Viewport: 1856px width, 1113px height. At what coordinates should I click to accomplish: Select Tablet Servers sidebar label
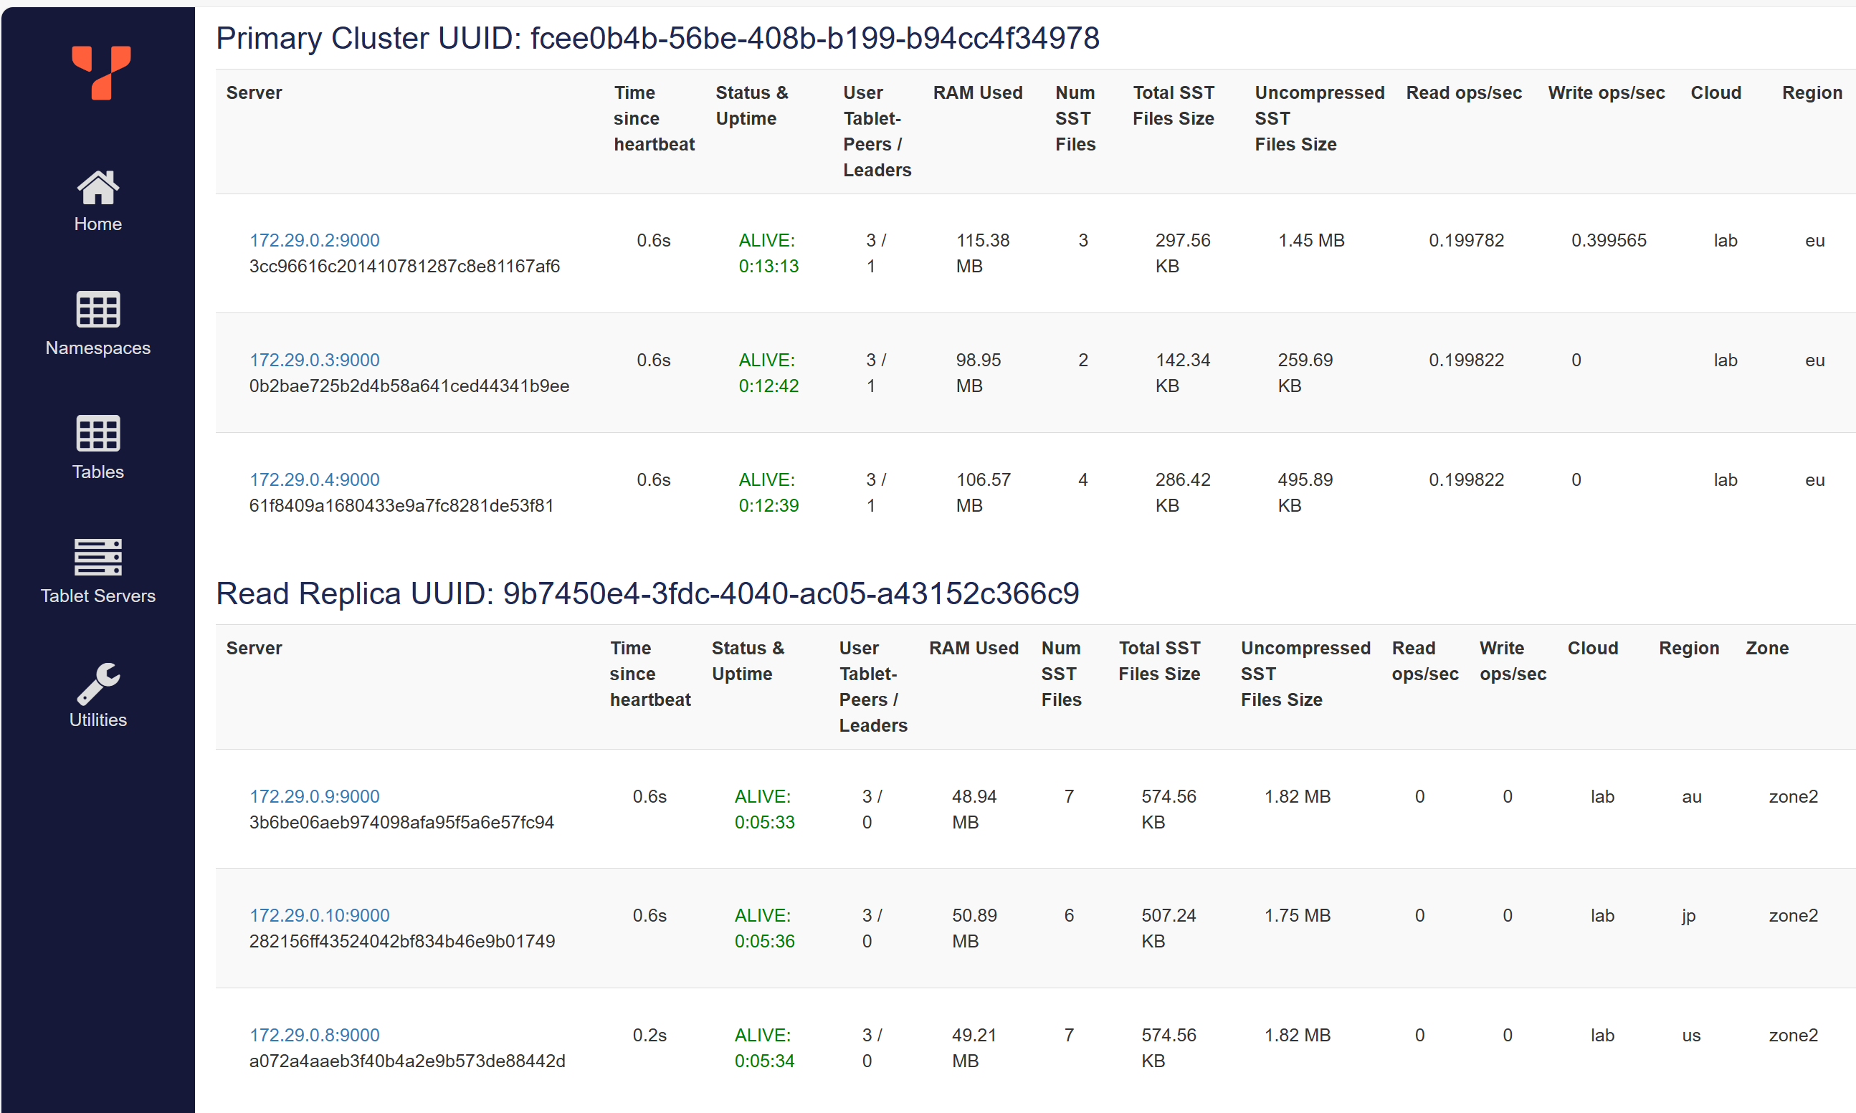(97, 596)
